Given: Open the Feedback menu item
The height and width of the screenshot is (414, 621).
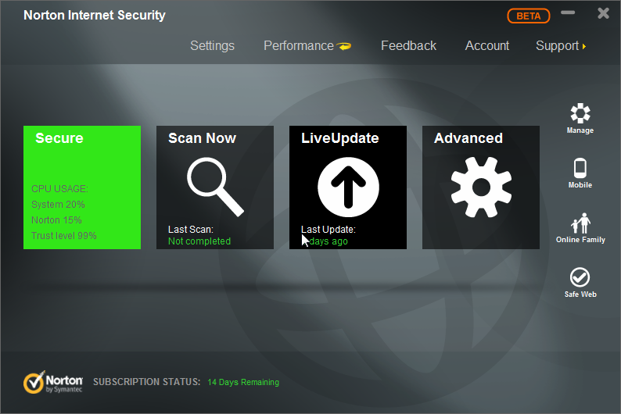Looking at the screenshot, I should coord(408,46).
